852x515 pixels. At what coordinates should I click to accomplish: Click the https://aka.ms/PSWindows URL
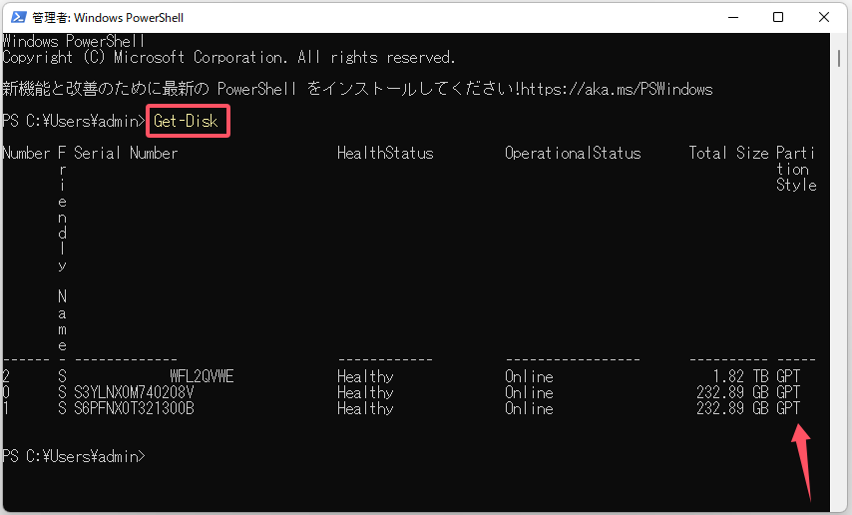617,89
